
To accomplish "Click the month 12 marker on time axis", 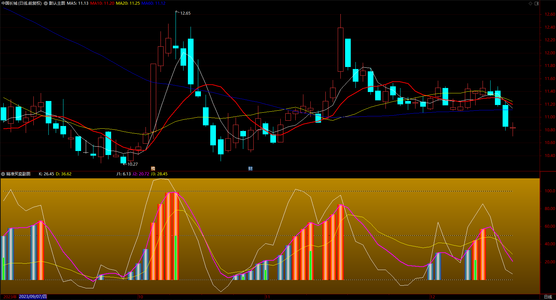I will coord(433,297).
